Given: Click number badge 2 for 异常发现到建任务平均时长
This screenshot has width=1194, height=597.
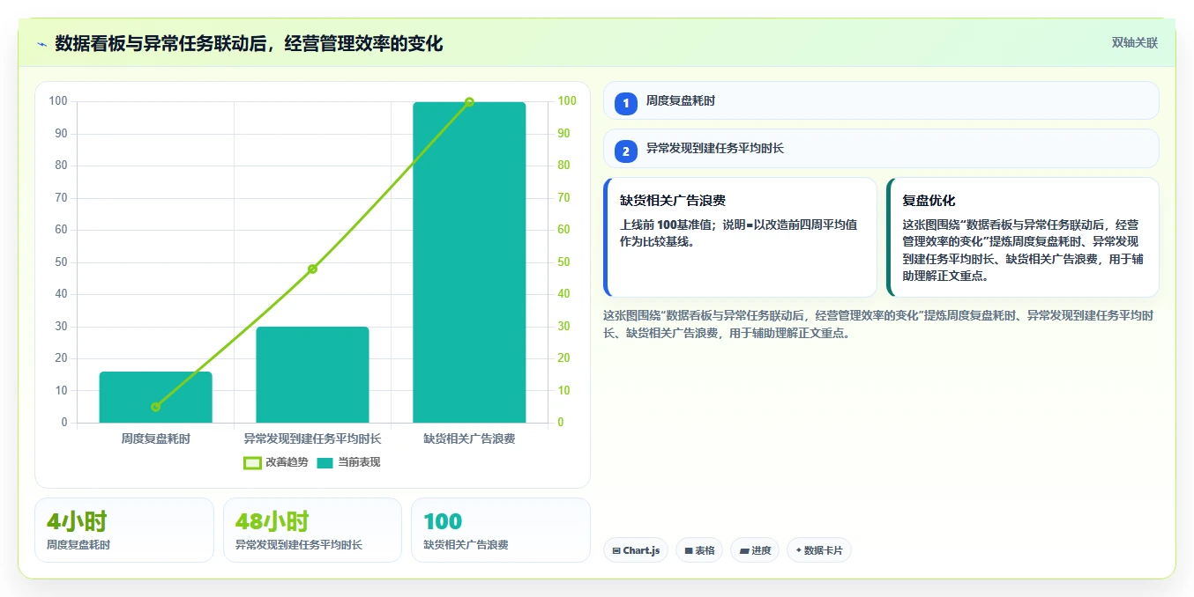Looking at the screenshot, I should click(626, 151).
